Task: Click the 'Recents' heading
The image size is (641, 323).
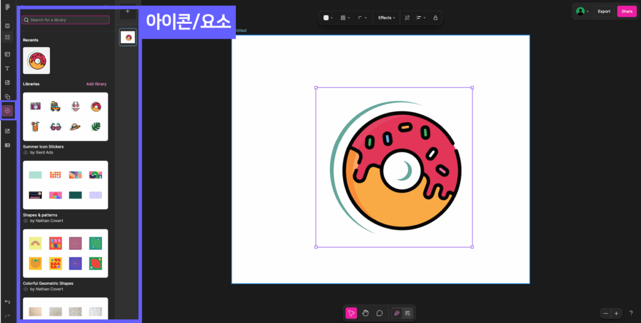Action: tap(31, 40)
